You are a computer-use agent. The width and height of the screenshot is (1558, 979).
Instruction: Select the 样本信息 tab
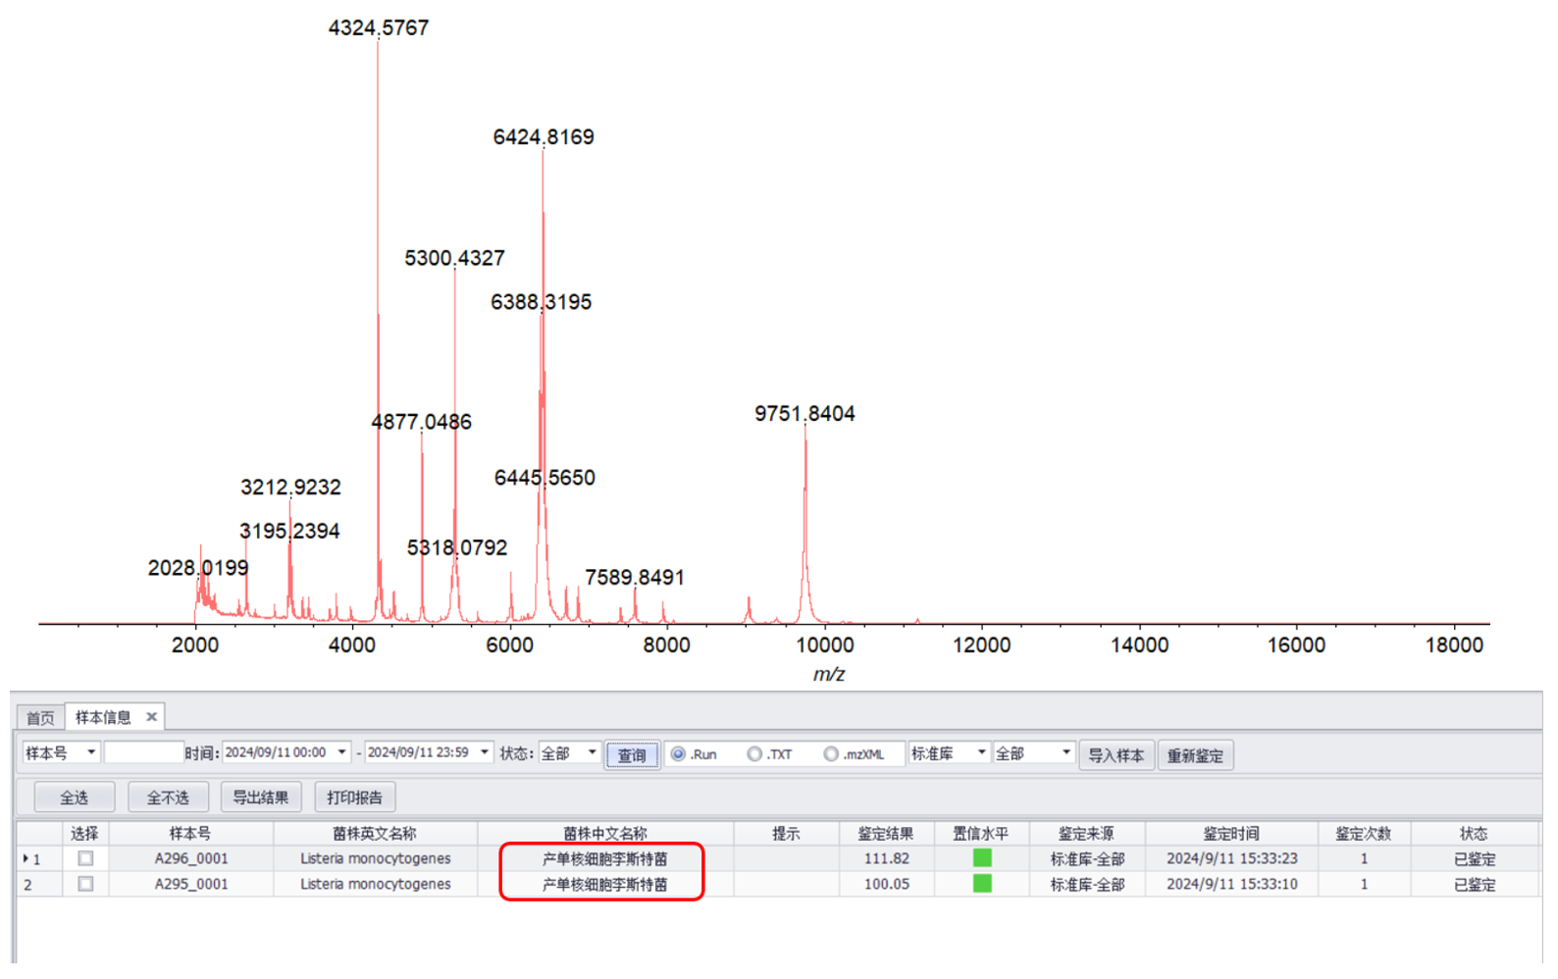click(103, 717)
